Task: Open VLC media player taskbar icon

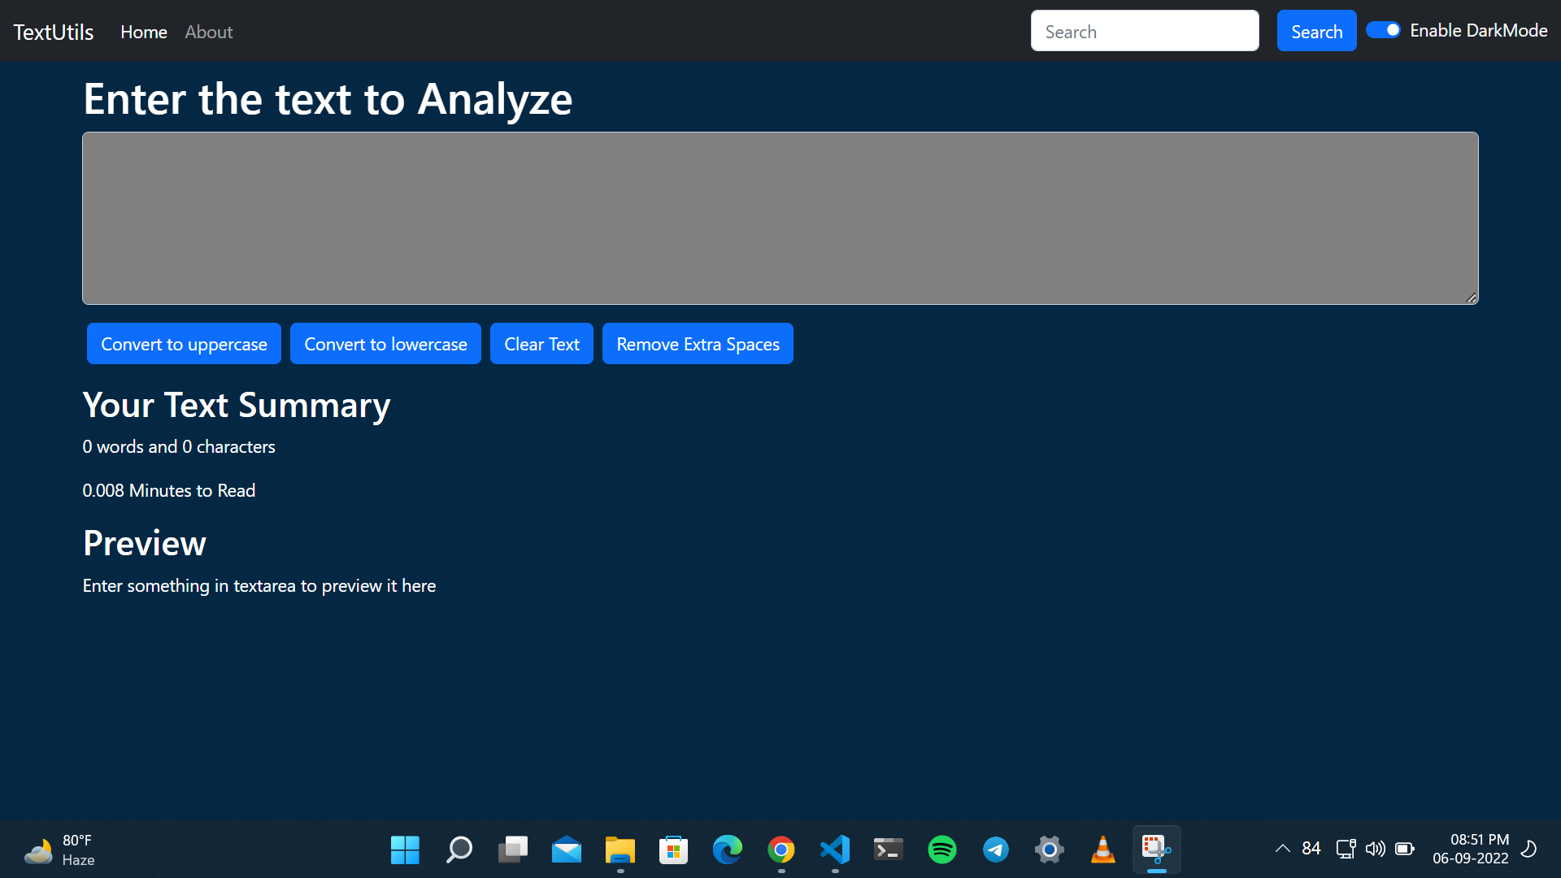Action: point(1102,850)
